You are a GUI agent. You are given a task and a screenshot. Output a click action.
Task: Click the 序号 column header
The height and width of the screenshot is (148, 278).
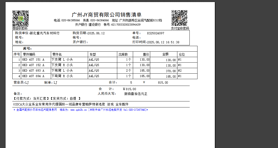pyautogui.click(x=17, y=54)
